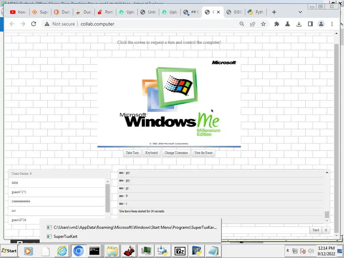Open the browser three-dot menu

click(x=332, y=24)
